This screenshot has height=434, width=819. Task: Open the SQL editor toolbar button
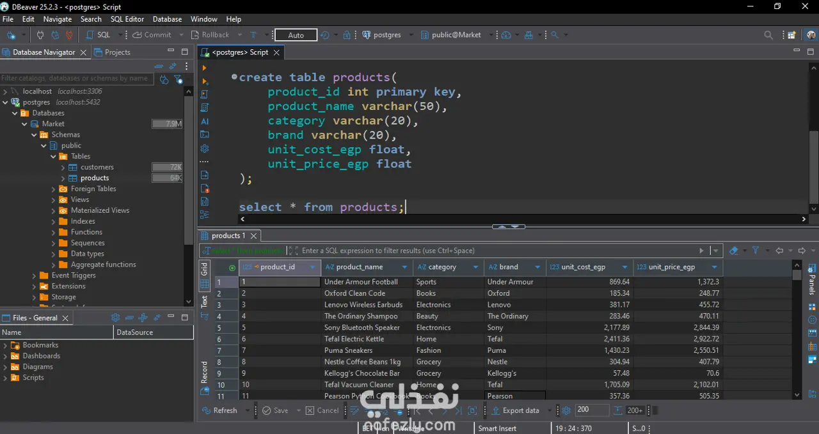97,35
